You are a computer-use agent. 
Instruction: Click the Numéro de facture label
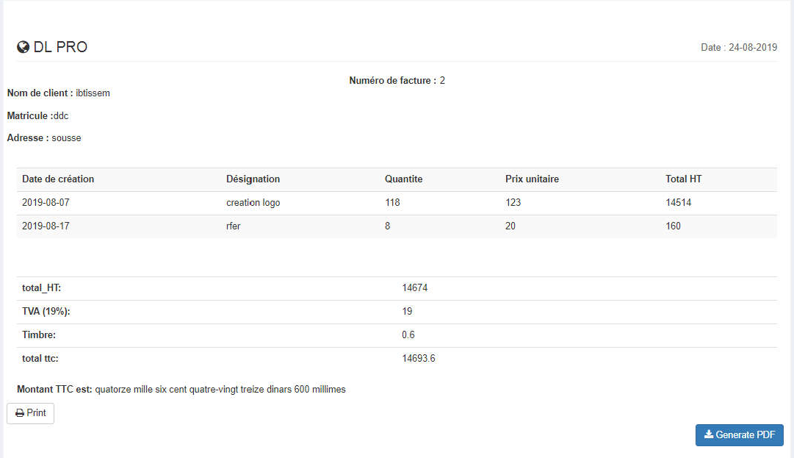392,81
